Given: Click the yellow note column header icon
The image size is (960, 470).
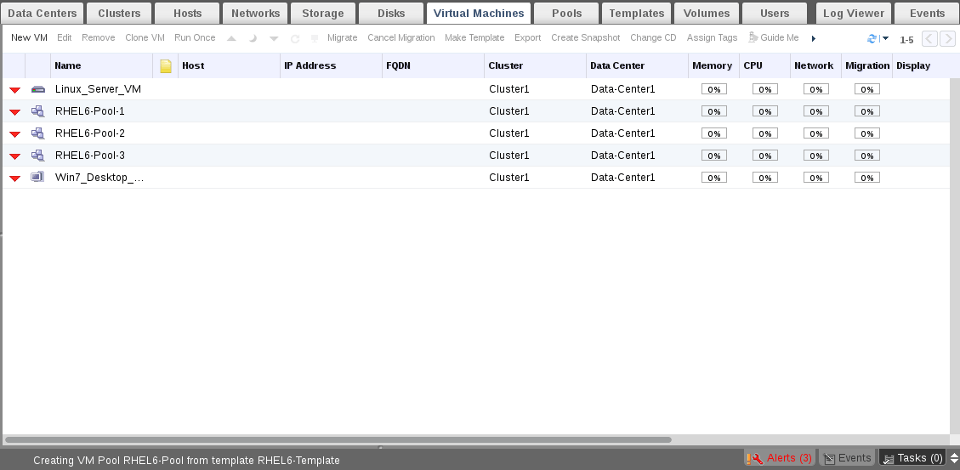Looking at the screenshot, I should [x=166, y=66].
